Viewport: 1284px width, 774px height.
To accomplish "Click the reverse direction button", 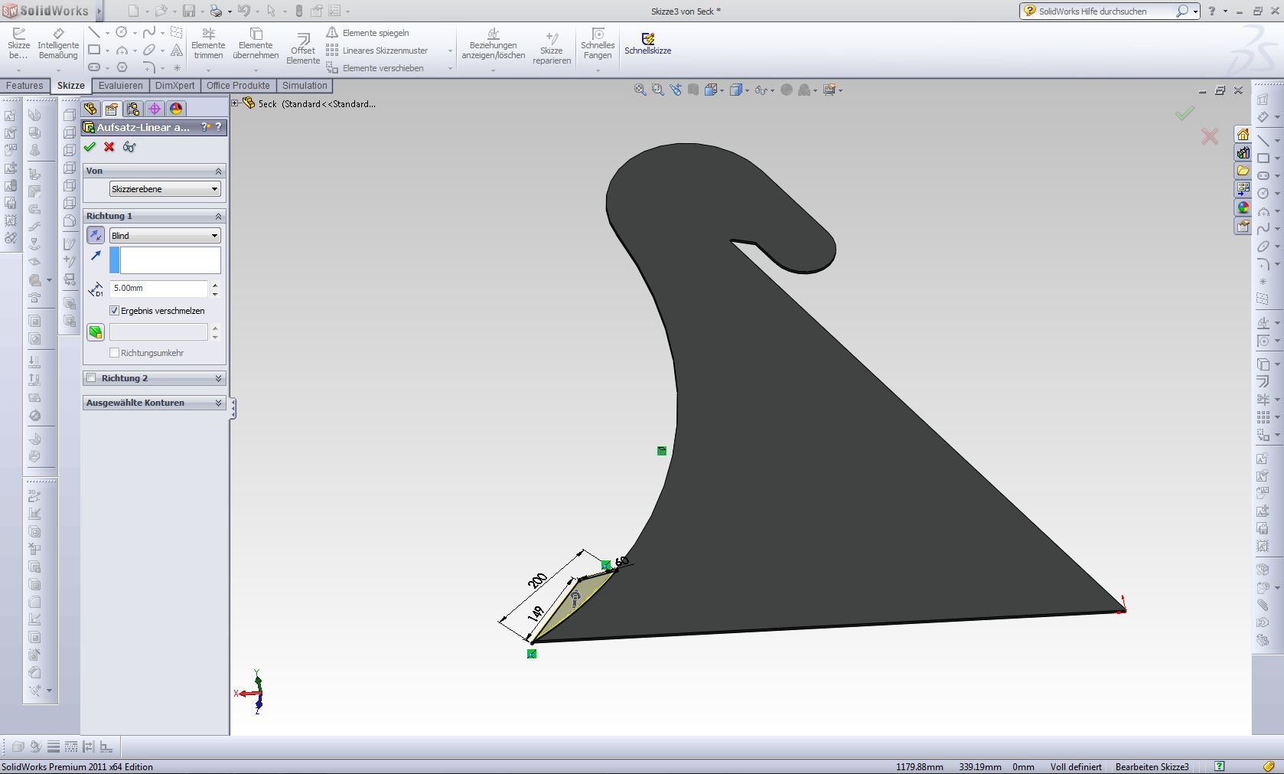I will [x=96, y=236].
